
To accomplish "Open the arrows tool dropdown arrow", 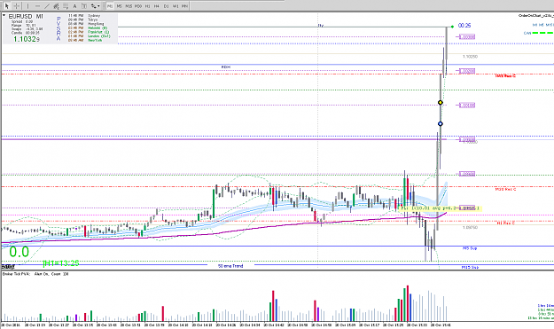I will tap(98, 6).
